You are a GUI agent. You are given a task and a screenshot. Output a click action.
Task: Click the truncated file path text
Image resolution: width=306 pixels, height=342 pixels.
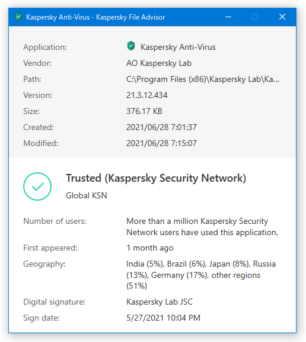203,79
